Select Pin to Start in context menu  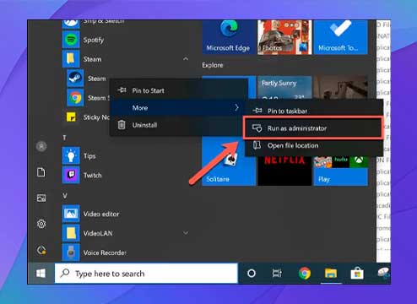point(178,90)
